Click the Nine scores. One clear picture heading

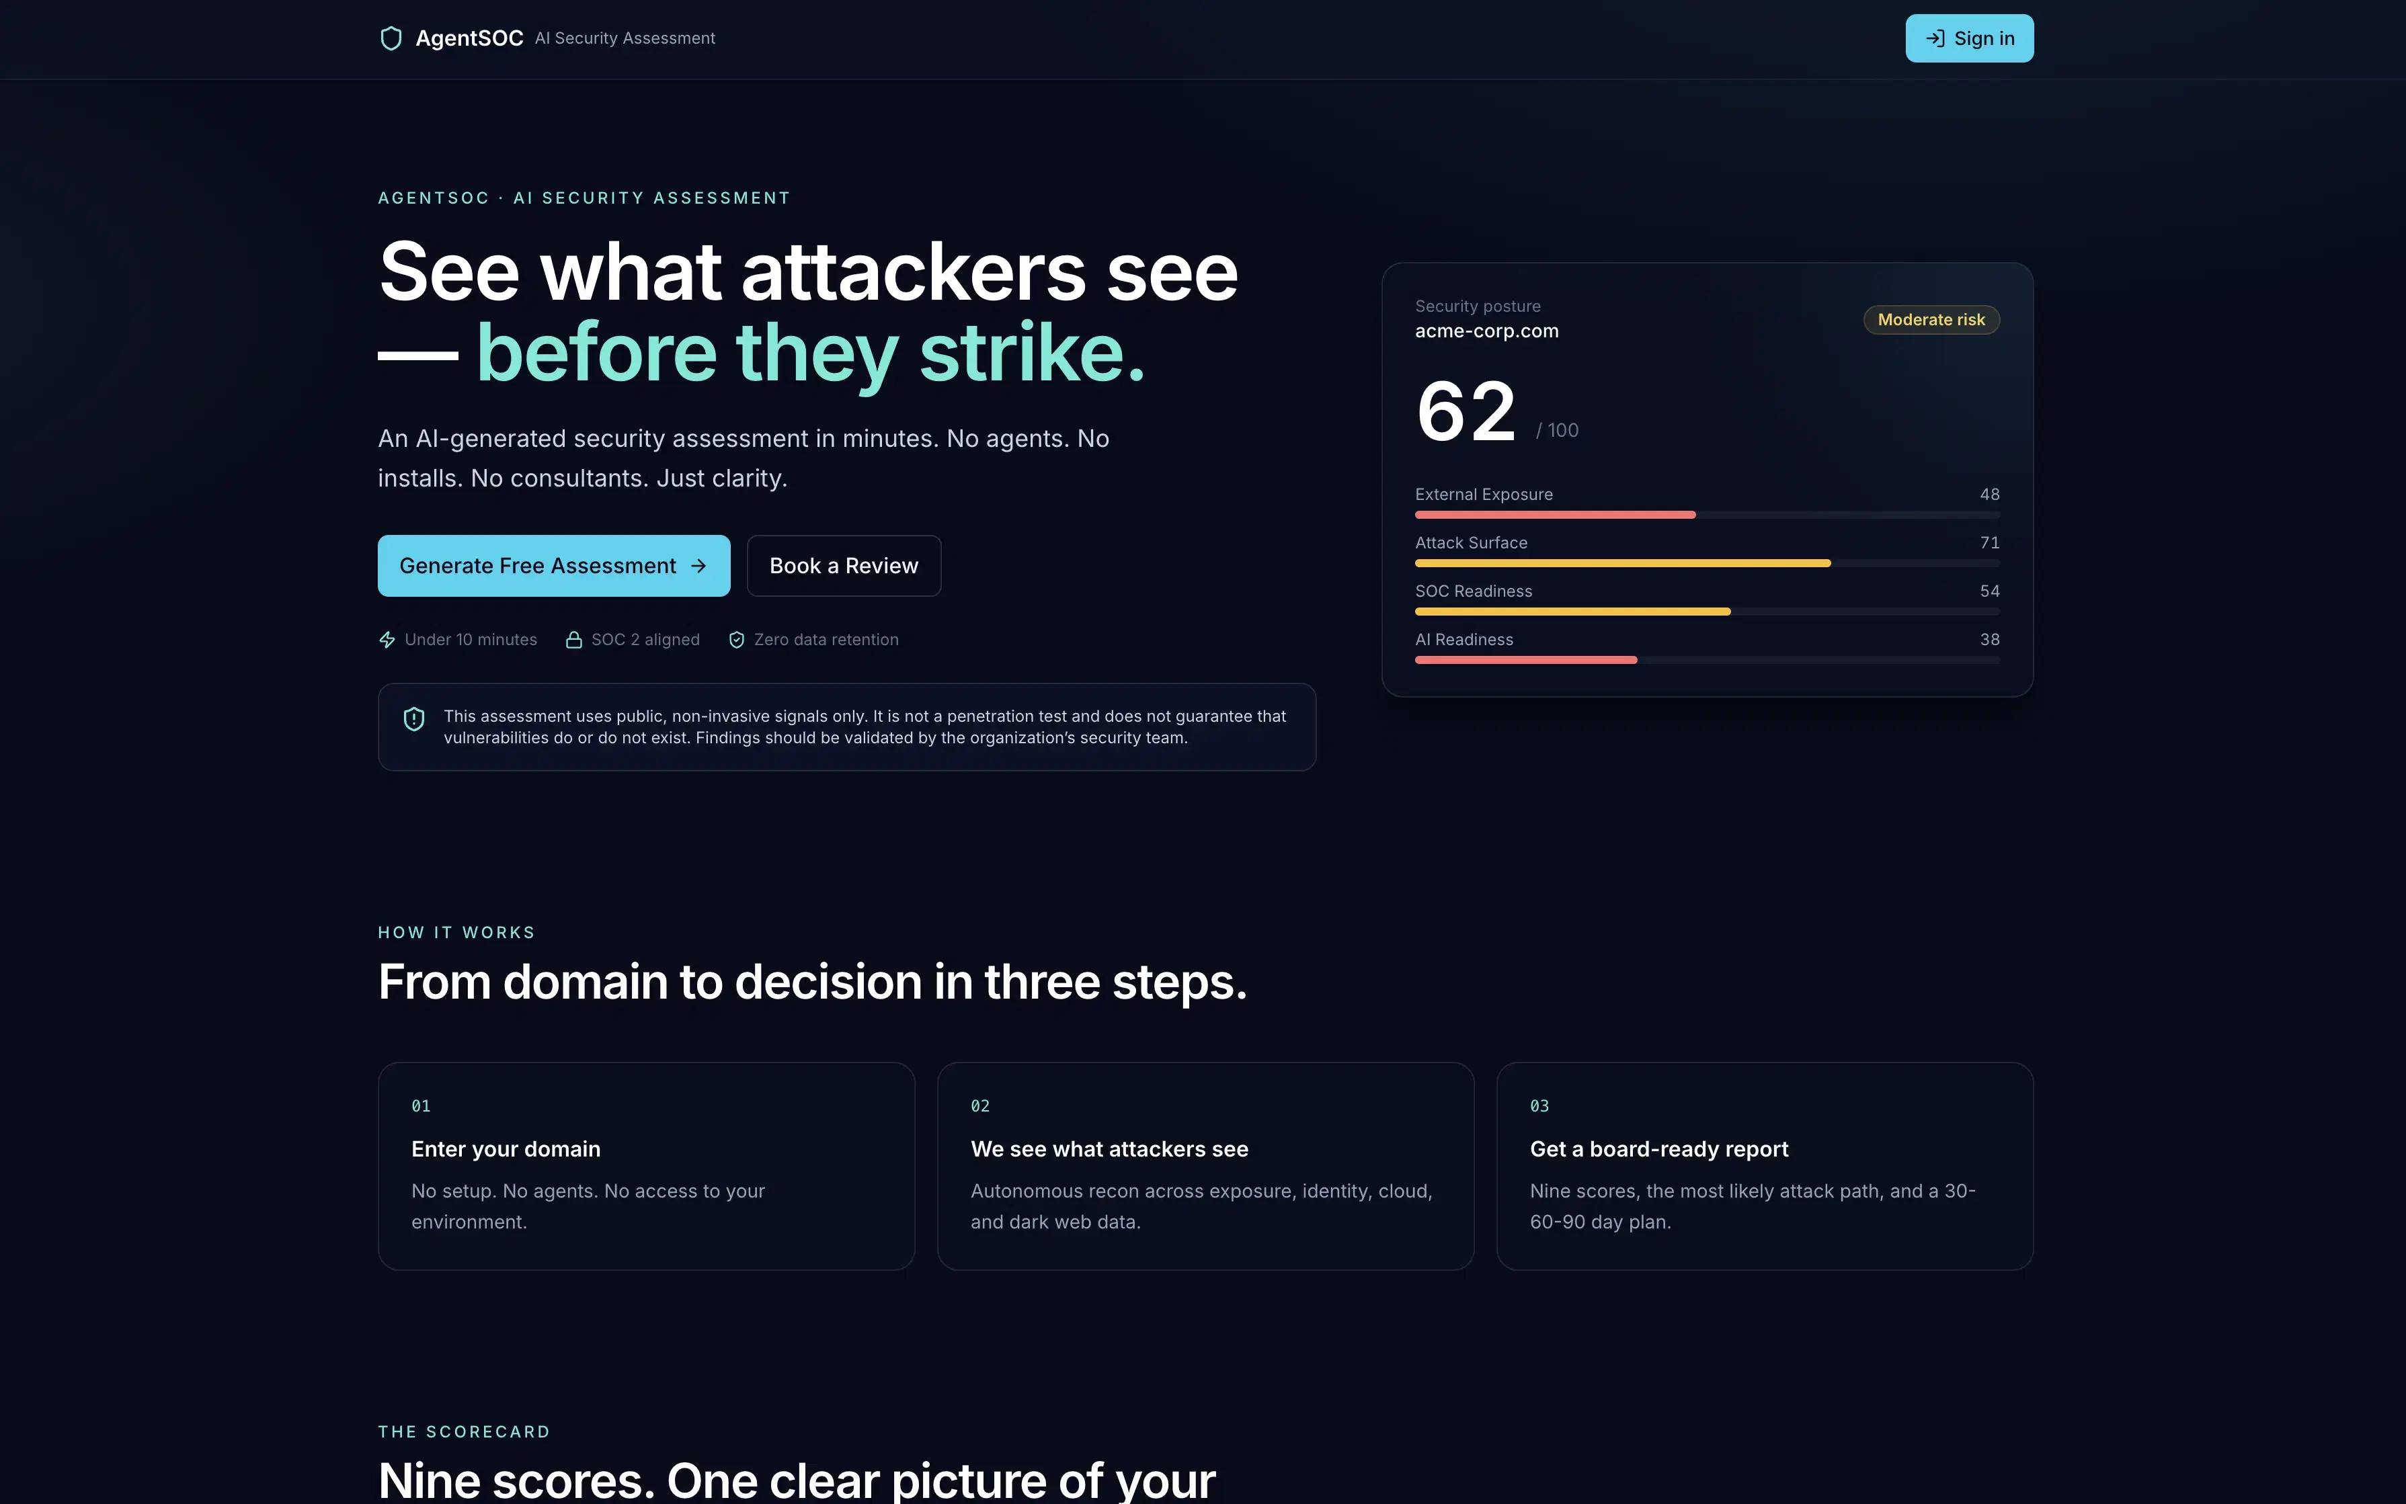796,1480
